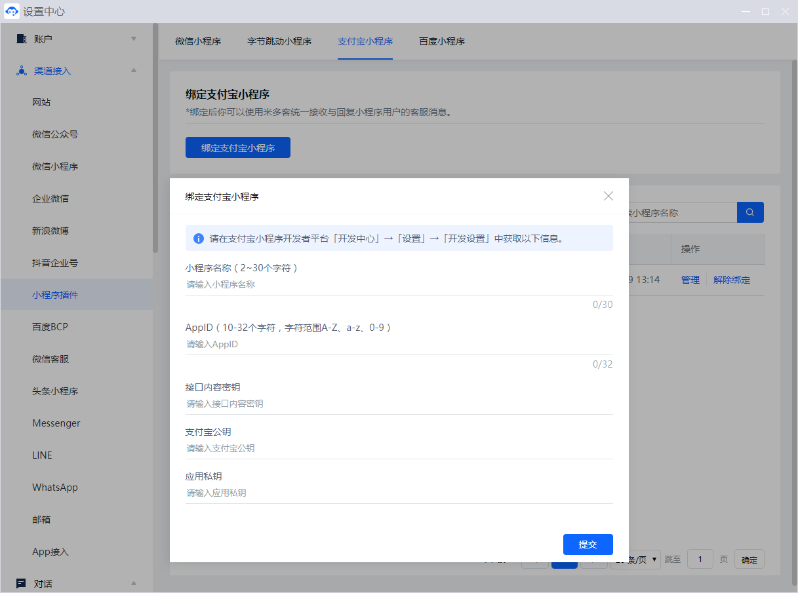Click the app logo in title bar
Screen dimensions: 798x593
coord(11,11)
